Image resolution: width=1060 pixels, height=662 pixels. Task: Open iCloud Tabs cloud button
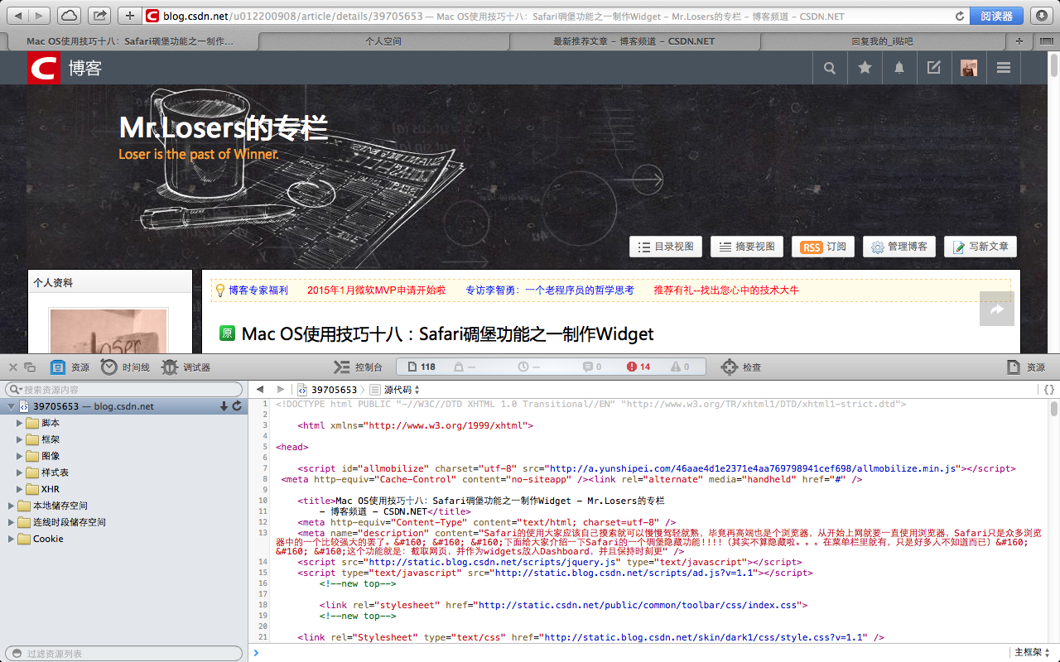70,16
